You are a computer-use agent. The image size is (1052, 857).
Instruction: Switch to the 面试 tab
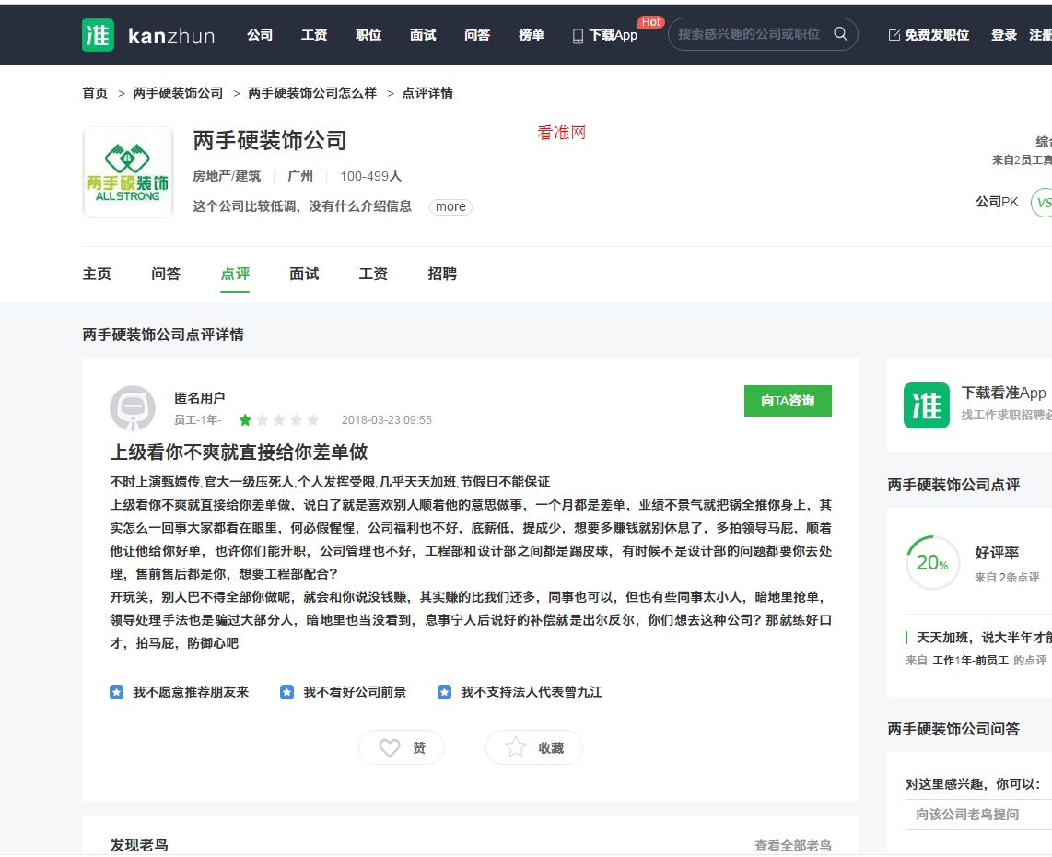[304, 274]
